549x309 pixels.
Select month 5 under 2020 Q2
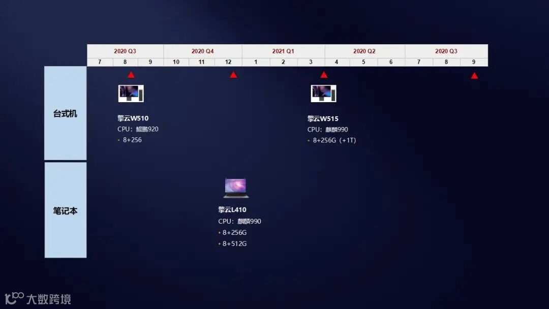point(363,62)
